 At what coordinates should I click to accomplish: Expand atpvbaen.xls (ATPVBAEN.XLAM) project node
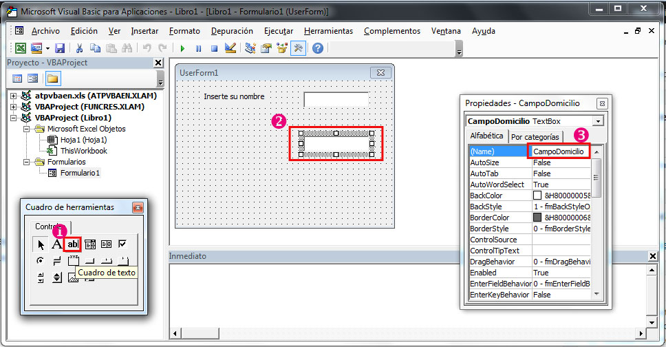[14, 96]
